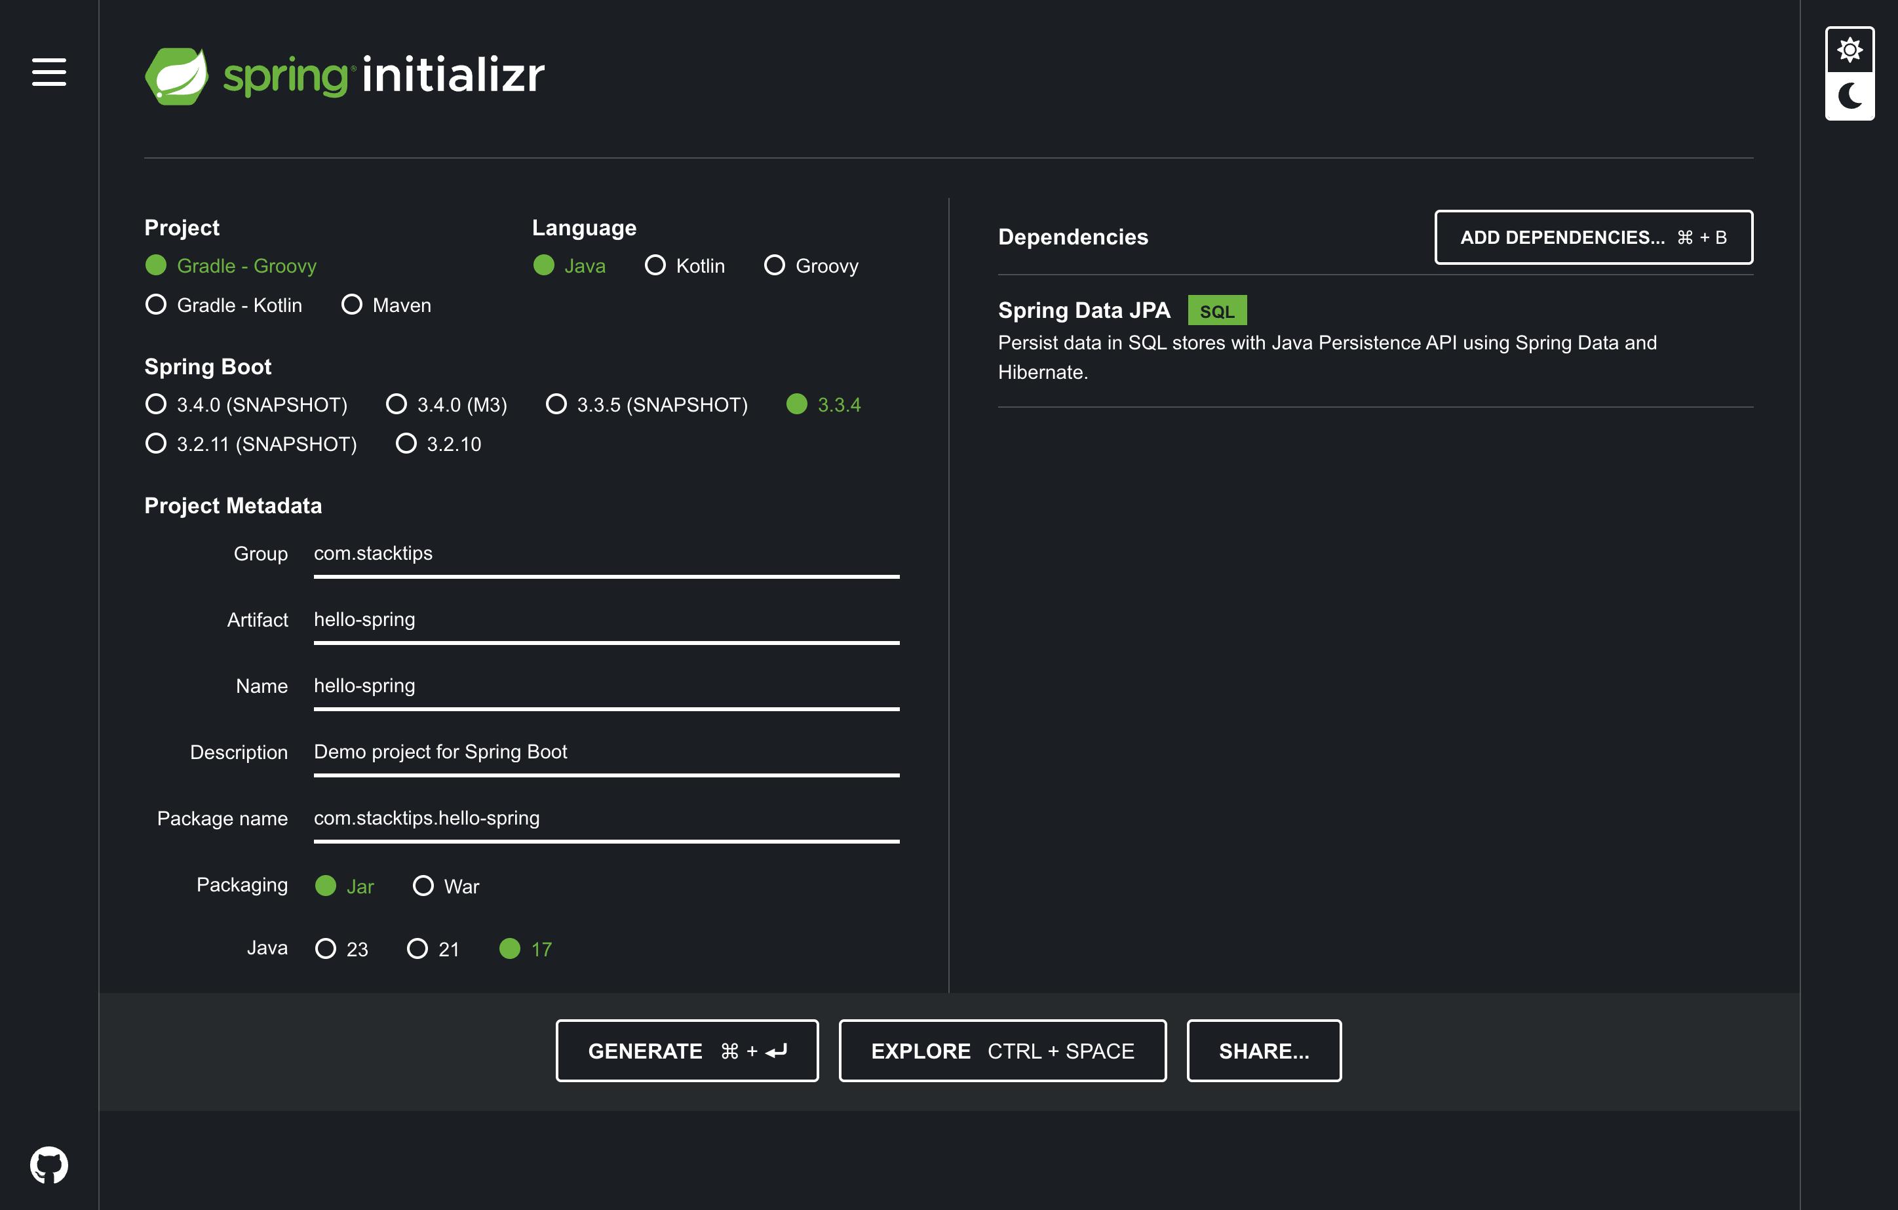Select Java version 23
The width and height of the screenshot is (1898, 1210).
pos(341,948)
